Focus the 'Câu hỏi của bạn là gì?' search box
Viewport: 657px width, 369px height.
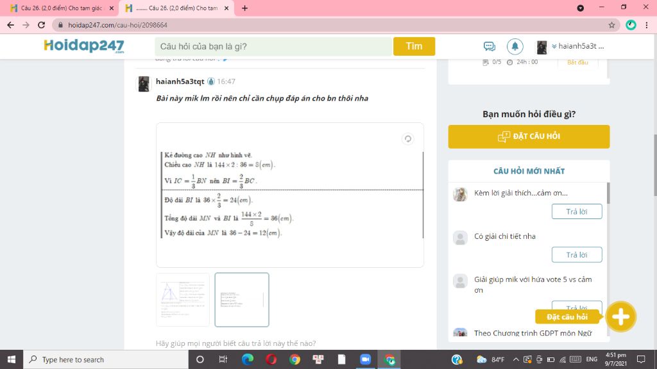[x=273, y=46]
